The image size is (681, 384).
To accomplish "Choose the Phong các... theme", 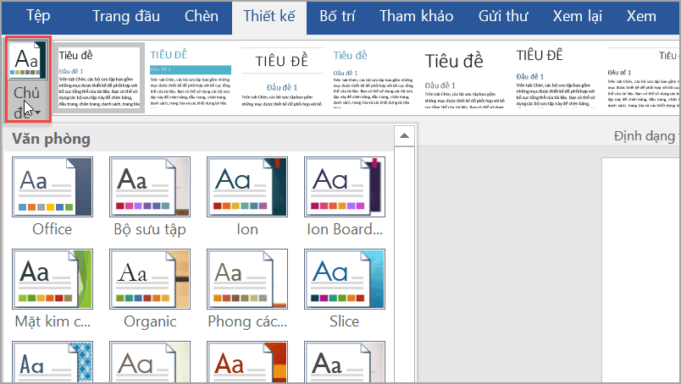I will (x=247, y=279).
